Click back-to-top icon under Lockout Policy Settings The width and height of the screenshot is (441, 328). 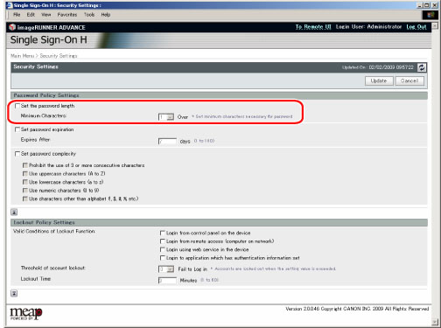click(14, 293)
